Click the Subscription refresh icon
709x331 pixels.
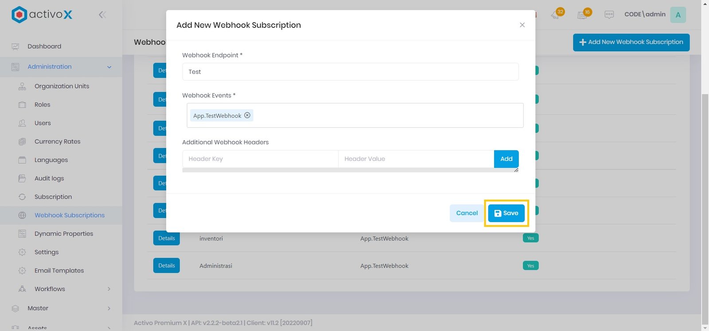point(22,197)
